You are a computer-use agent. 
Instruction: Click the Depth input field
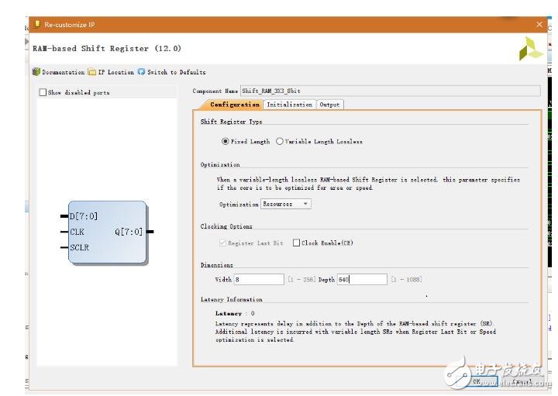362,279
